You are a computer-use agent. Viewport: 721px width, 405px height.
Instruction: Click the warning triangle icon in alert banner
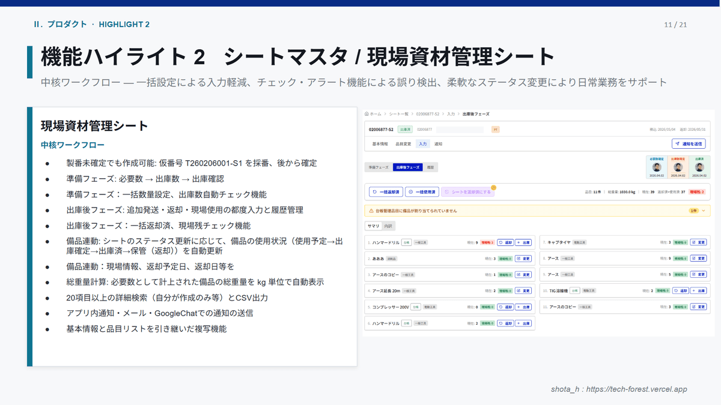pyautogui.click(x=369, y=211)
